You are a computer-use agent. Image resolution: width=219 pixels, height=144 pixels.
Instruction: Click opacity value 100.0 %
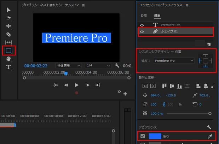click(157, 114)
